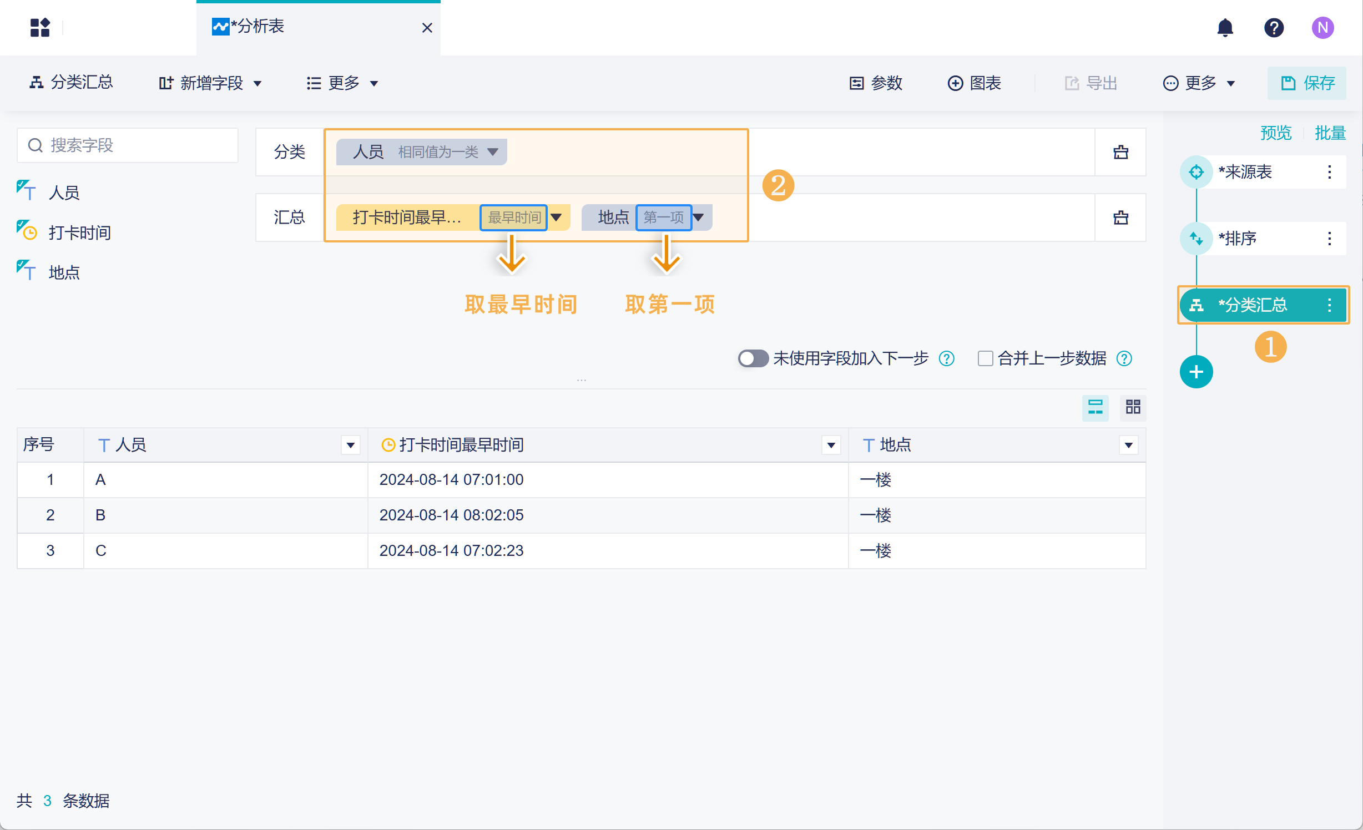Add new step with plus button
This screenshot has height=830, width=1363.
tap(1196, 372)
